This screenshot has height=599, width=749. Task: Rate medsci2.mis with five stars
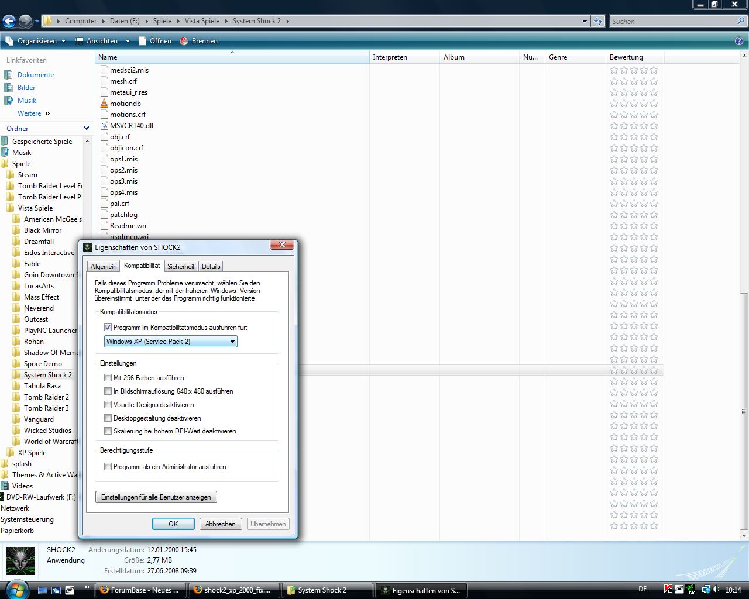point(654,70)
